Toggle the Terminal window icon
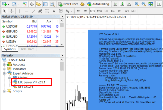This screenshot has width=163, height=110. click(45, 4)
